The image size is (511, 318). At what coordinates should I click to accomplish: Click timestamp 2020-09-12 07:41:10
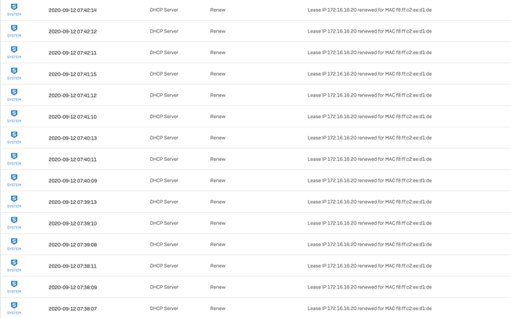(x=73, y=116)
